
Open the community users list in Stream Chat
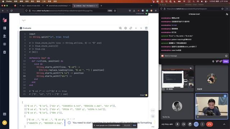point(227,14)
